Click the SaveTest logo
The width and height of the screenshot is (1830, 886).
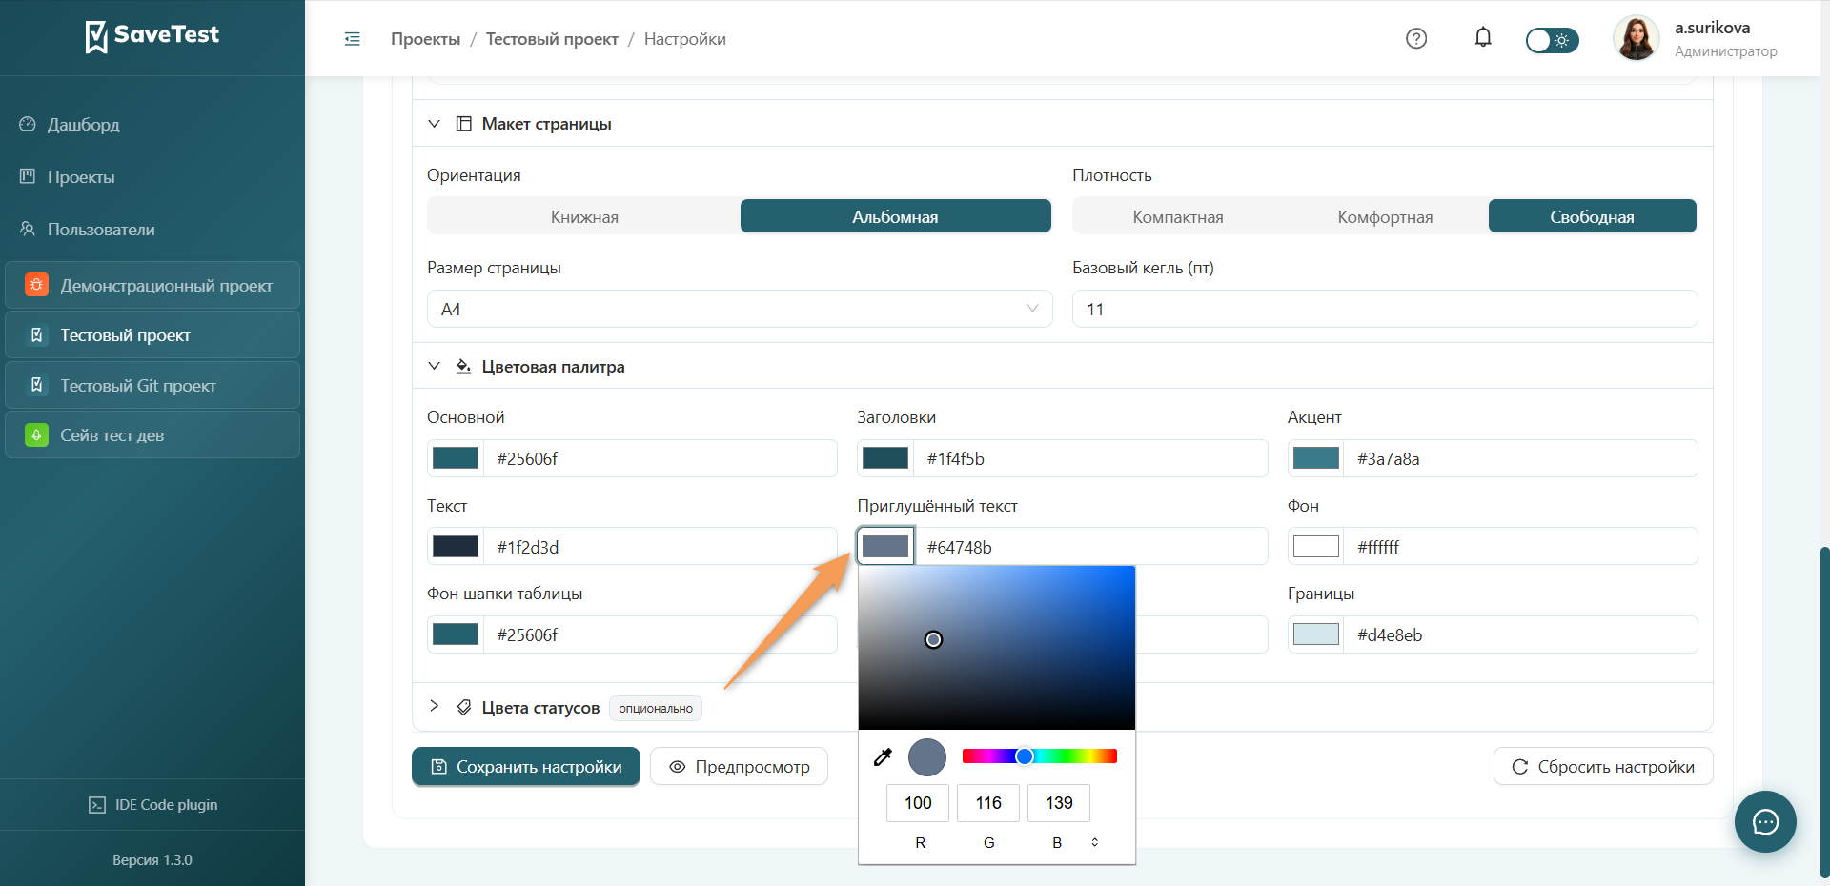(x=152, y=36)
